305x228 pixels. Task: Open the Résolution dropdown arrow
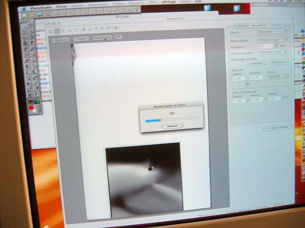(277, 46)
